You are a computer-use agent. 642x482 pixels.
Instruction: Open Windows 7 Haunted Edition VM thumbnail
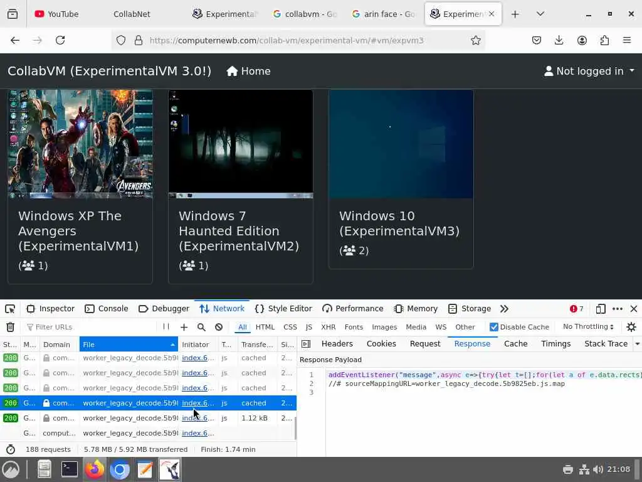pyautogui.click(x=241, y=144)
